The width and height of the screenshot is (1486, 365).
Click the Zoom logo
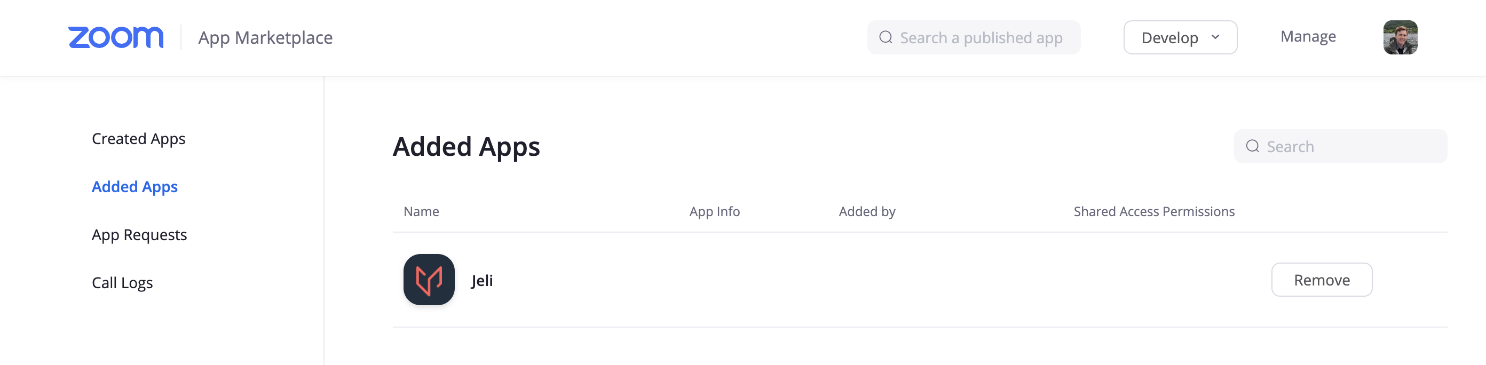click(x=116, y=37)
